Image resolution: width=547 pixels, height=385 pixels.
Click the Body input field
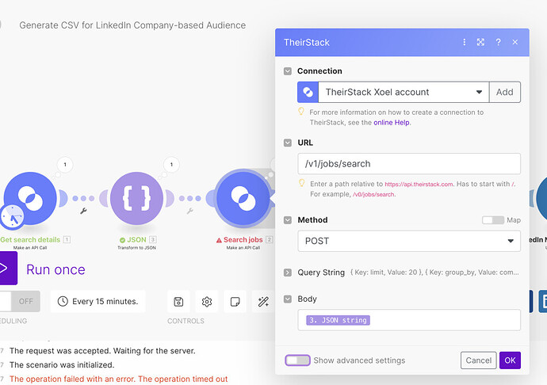[409, 320]
